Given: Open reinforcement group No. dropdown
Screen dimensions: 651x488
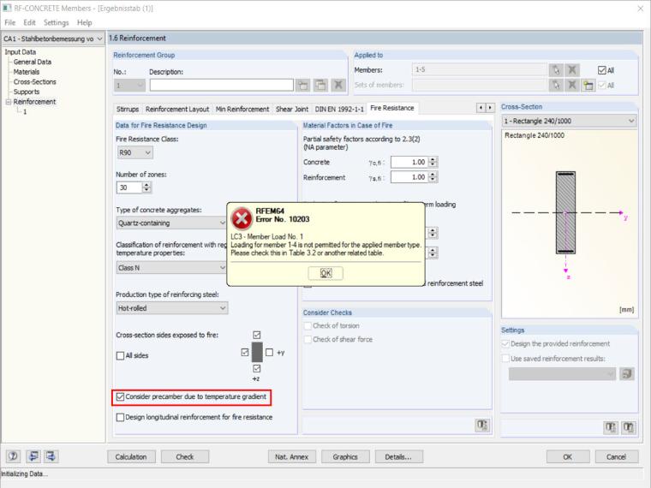Looking at the screenshot, I should coord(129,86).
